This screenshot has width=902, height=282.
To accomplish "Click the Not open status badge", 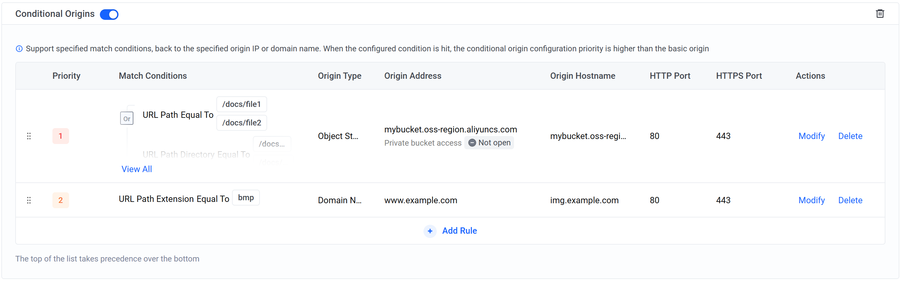I will tap(489, 143).
